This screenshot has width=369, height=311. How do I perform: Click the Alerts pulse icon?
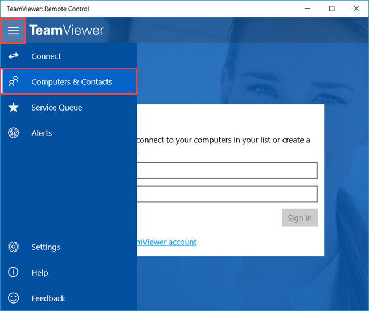click(x=14, y=133)
